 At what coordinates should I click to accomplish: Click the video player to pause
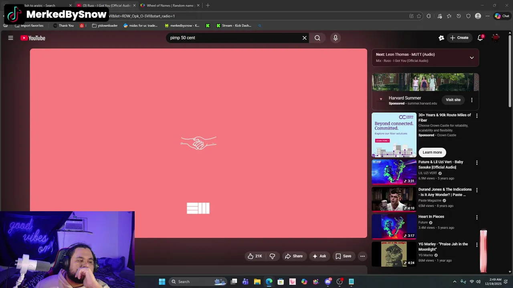pyautogui.click(x=198, y=143)
